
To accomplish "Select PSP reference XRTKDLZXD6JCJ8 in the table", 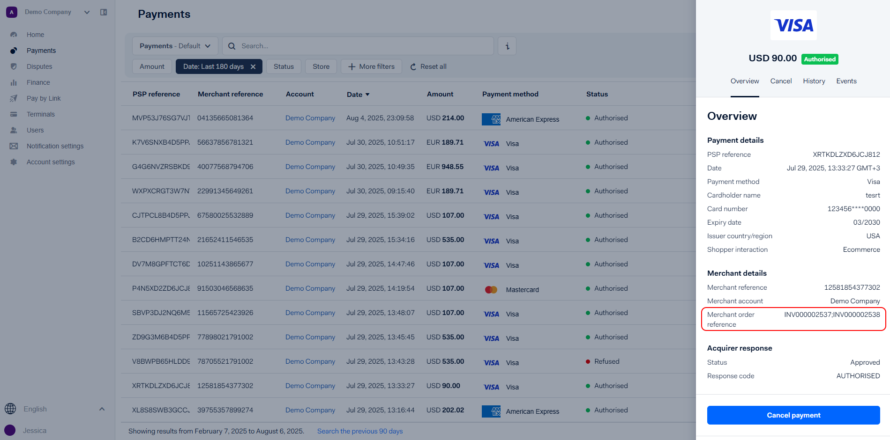I will [x=161, y=386].
